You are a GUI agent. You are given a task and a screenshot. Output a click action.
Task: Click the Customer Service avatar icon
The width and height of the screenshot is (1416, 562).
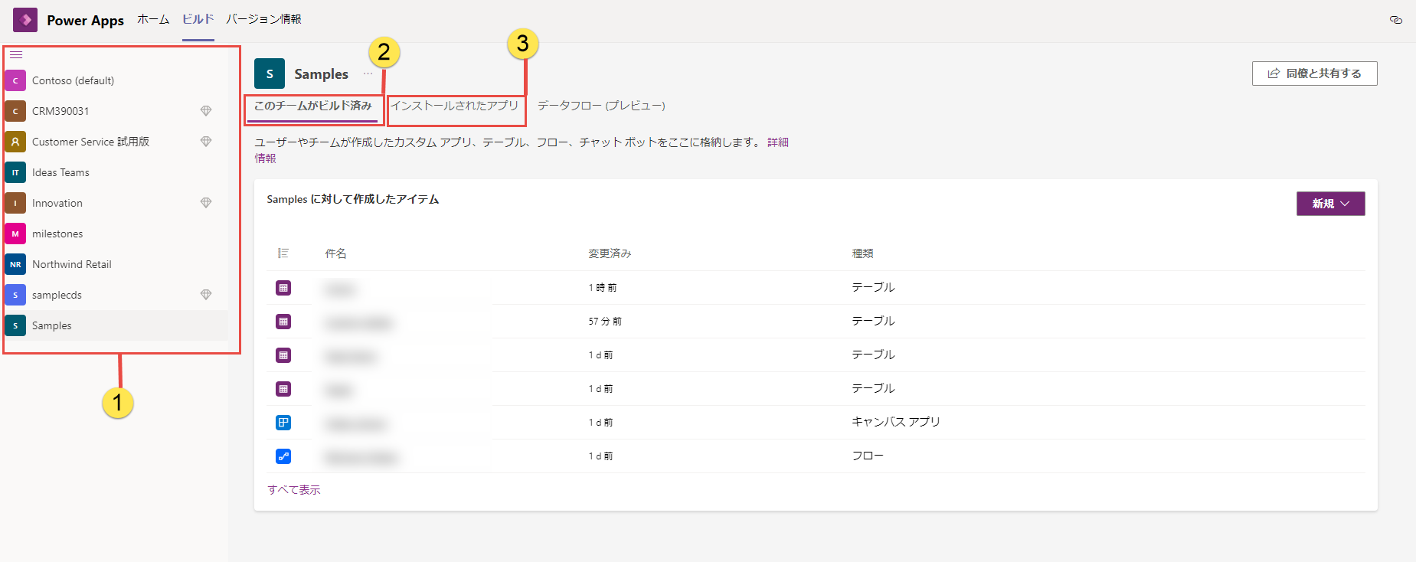15,142
